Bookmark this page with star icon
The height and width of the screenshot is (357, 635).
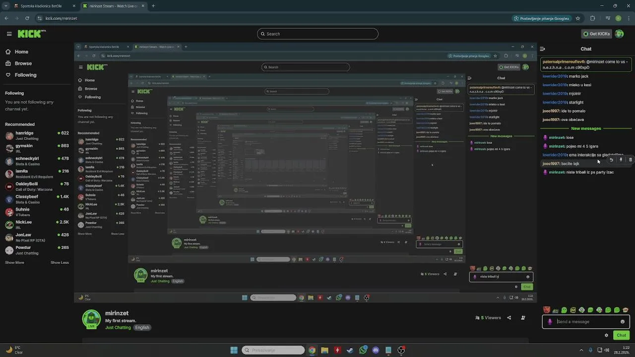click(x=578, y=18)
